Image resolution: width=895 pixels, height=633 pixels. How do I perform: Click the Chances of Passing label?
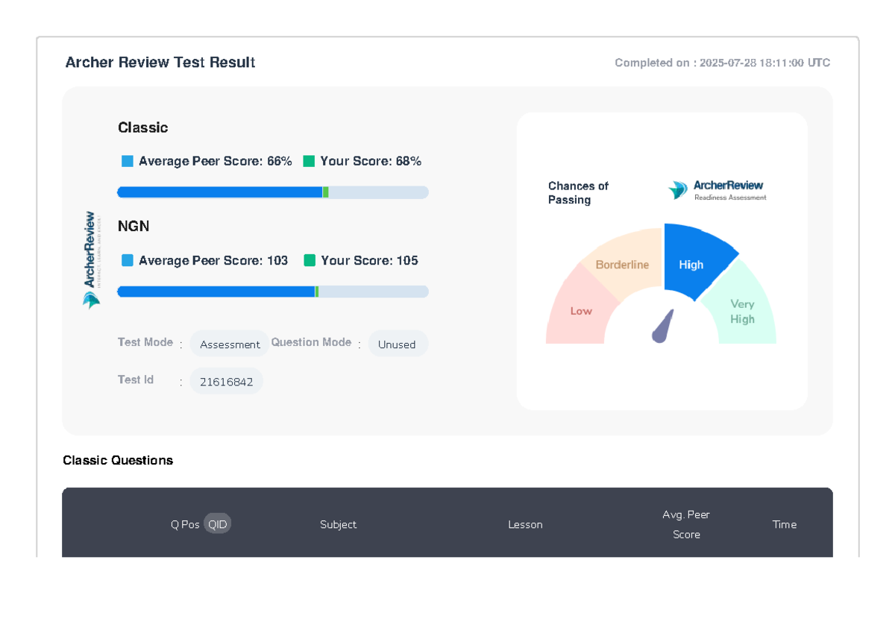pyautogui.click(x=578, y=192)
